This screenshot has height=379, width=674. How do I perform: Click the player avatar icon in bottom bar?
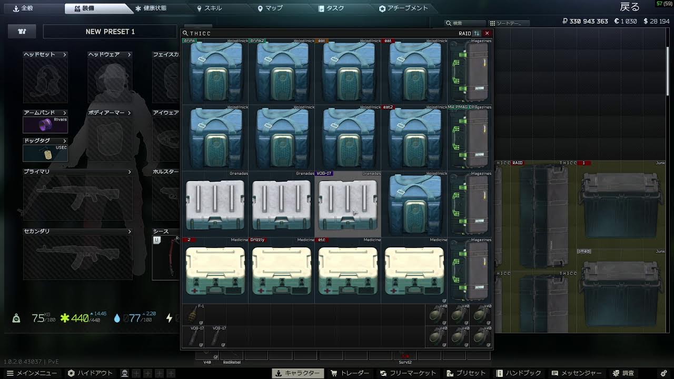click(125, 373)
